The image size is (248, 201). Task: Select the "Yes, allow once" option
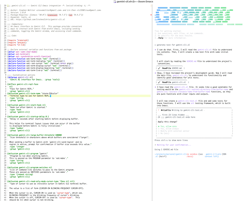tap(168, 126)
